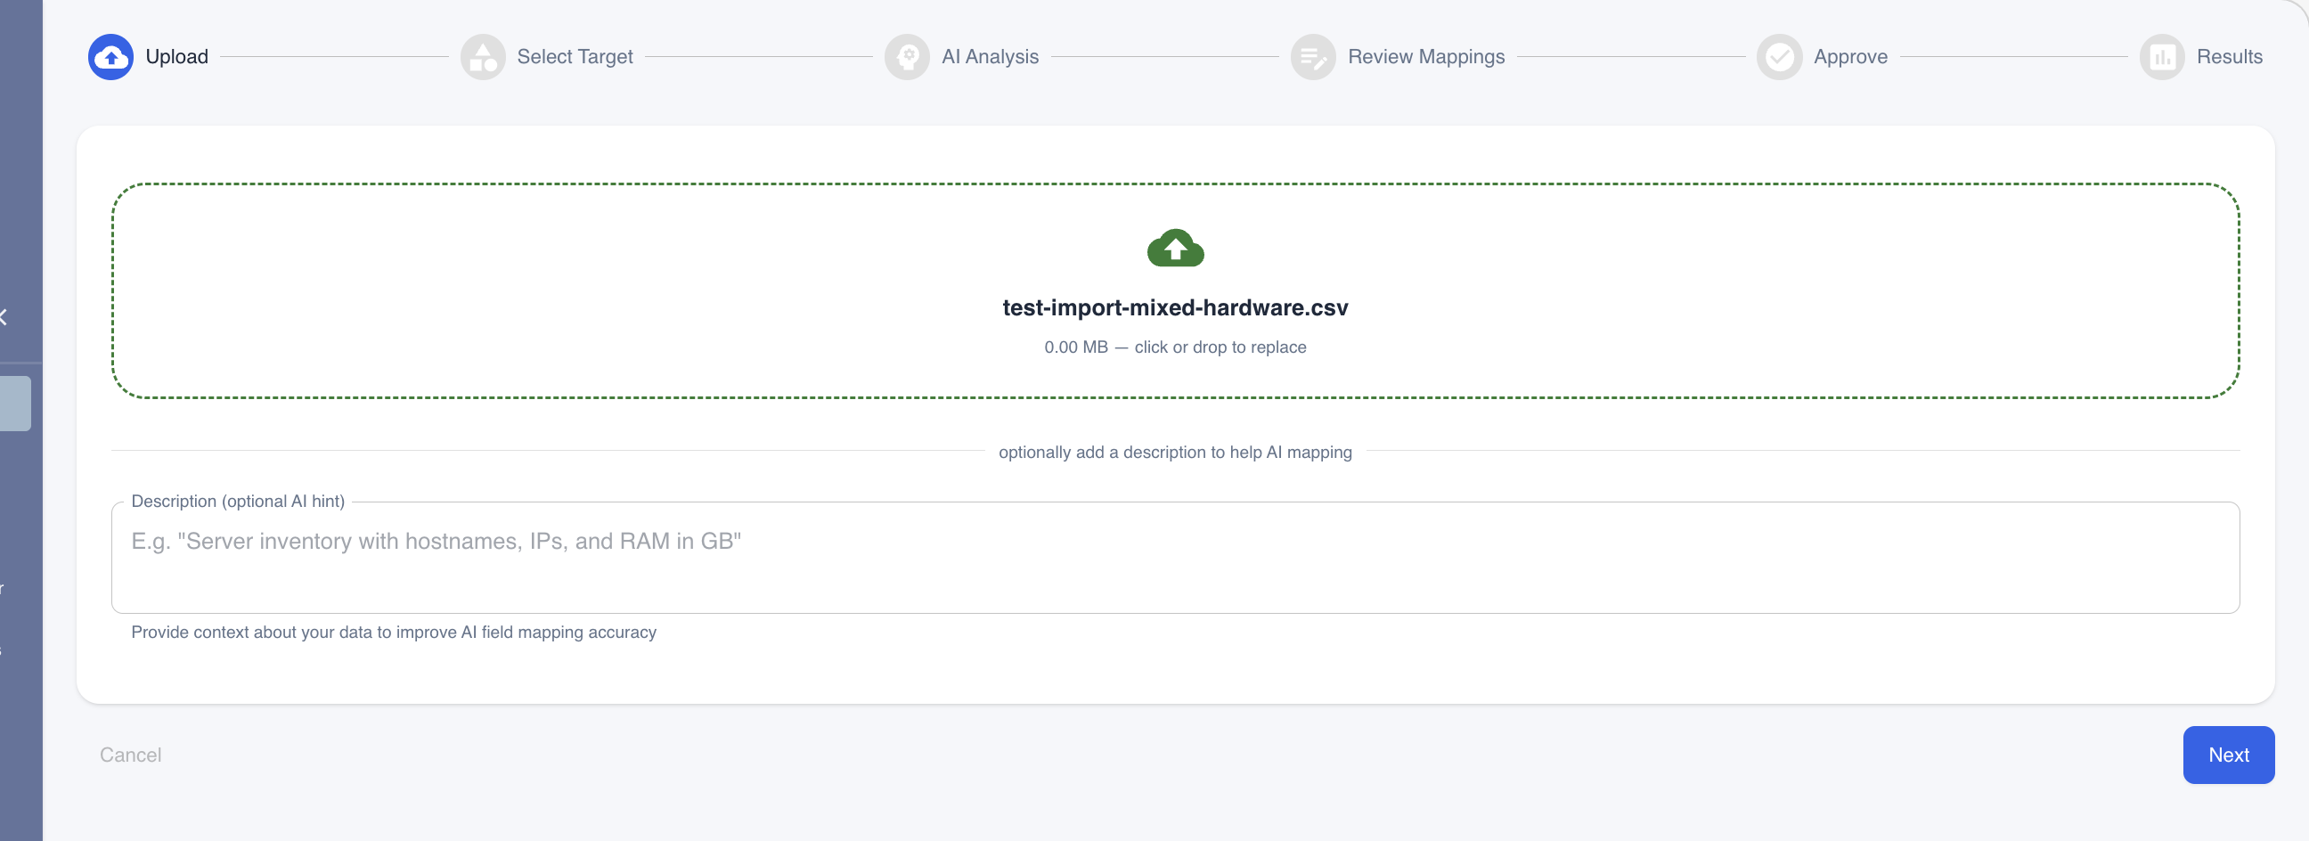Open the AI Analysis step
The height and width of the screenshot is (841, 2309).
(990, 56)
